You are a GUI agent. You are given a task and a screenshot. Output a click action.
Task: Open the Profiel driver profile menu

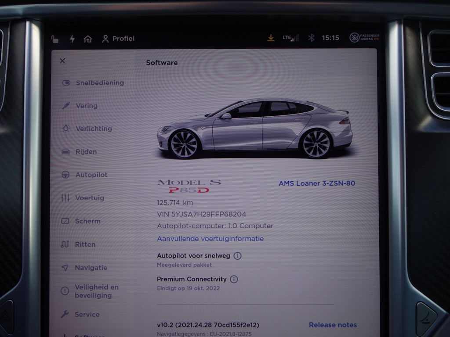[118, 39]
